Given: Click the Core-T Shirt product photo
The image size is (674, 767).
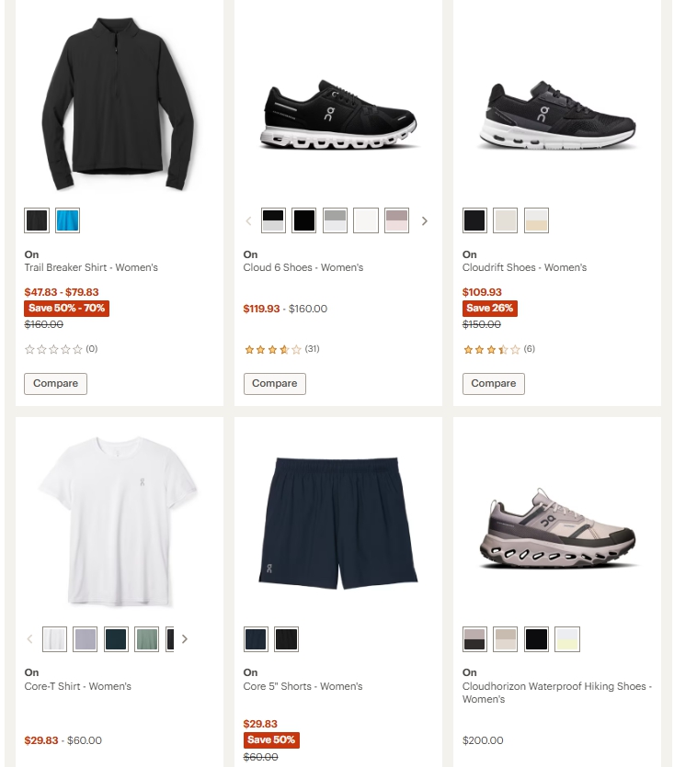Looking at the screenshot, I should click(120, 523).
